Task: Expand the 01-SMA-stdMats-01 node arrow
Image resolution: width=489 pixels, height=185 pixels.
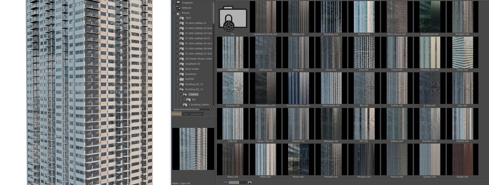Action: (178, 23)
